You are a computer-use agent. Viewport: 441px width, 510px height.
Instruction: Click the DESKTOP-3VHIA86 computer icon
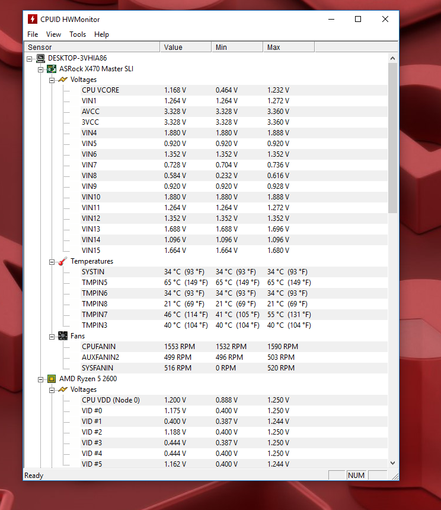(x=40, y=58)
